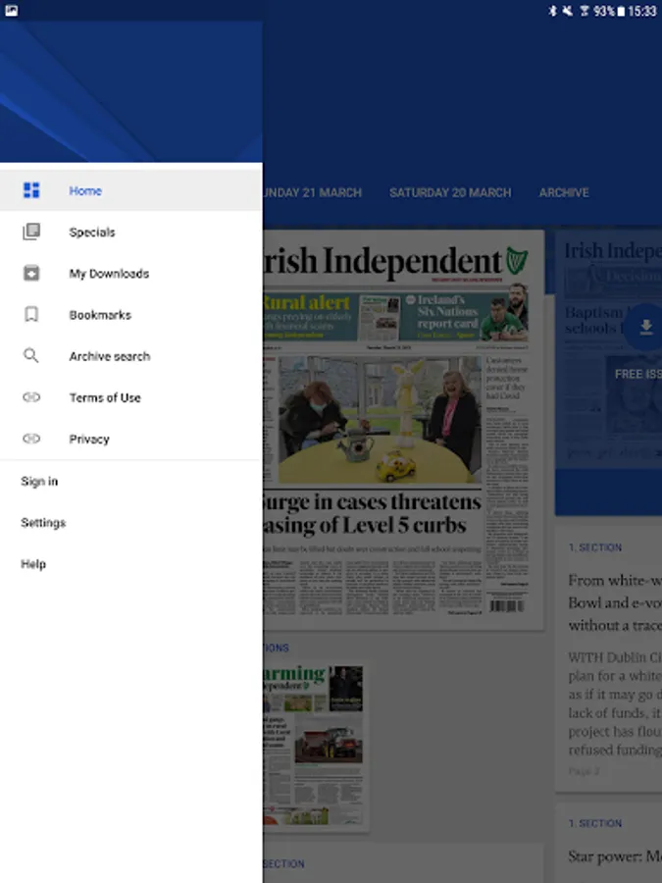This screenshot has width=662, height=883.
Task: Click the My Downloads icon
Action: (x=31, y=273)
